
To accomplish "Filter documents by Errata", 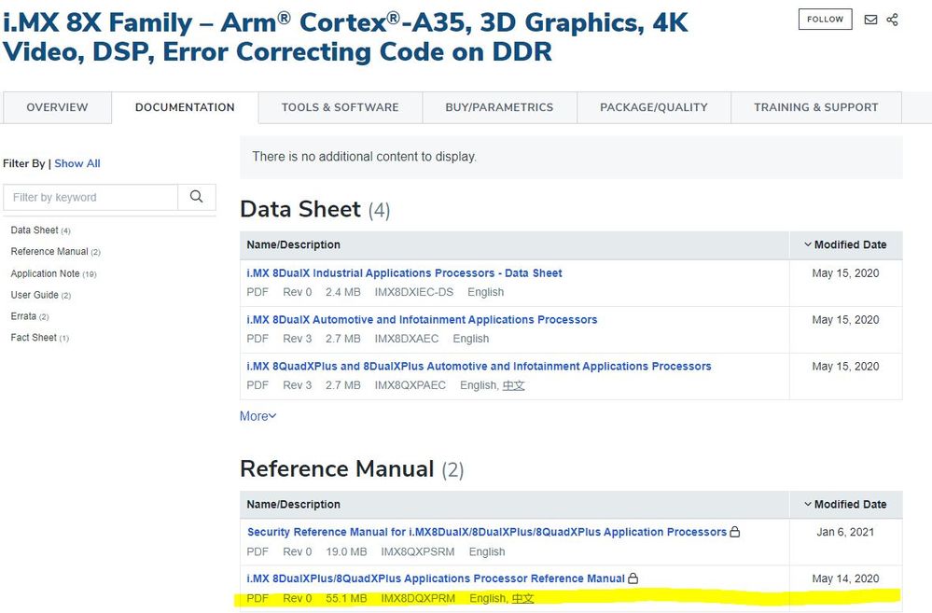I will click(23, 316).
